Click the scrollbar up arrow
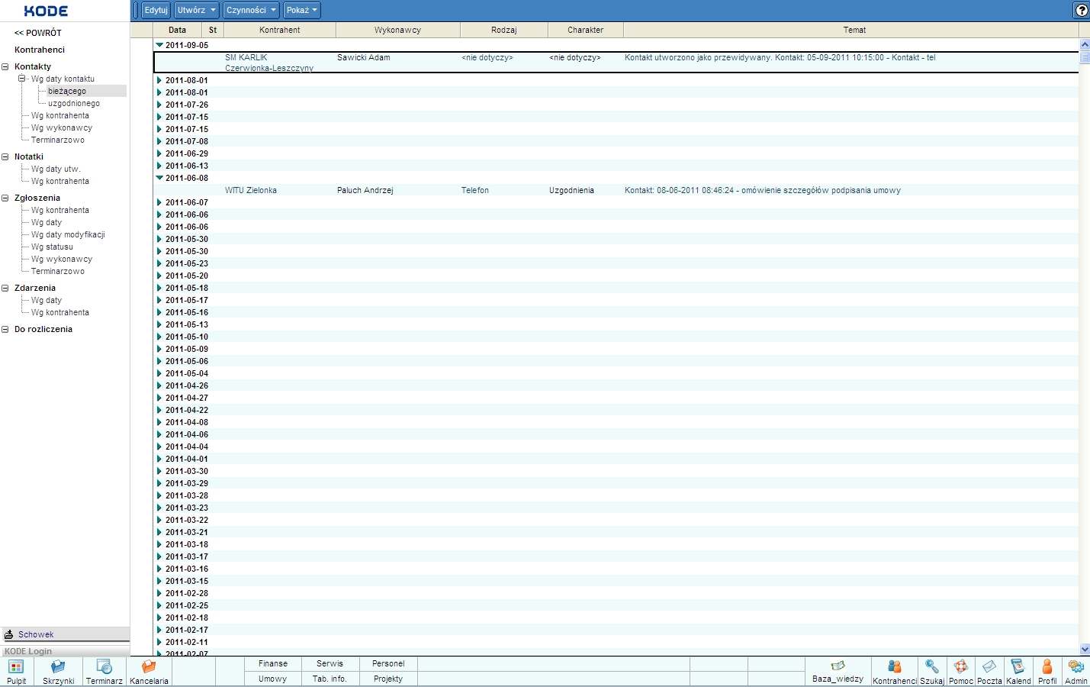Image resolution: width=1090 pixels, height=687 pixels. tap(1085, 44)
